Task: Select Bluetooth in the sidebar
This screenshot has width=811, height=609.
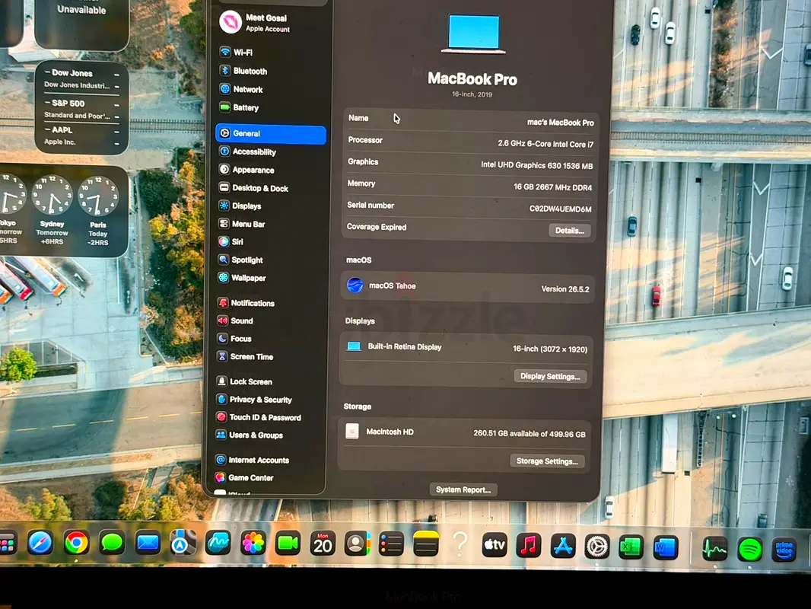Action: coord(271,71)
